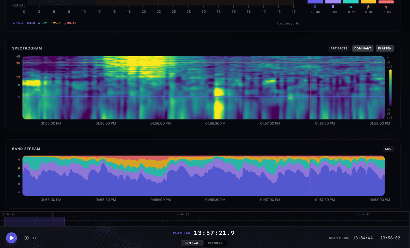This screenshot has width=410, height=248.
Task: Switch to INTERVAL mode
Action: coord(192,243)
